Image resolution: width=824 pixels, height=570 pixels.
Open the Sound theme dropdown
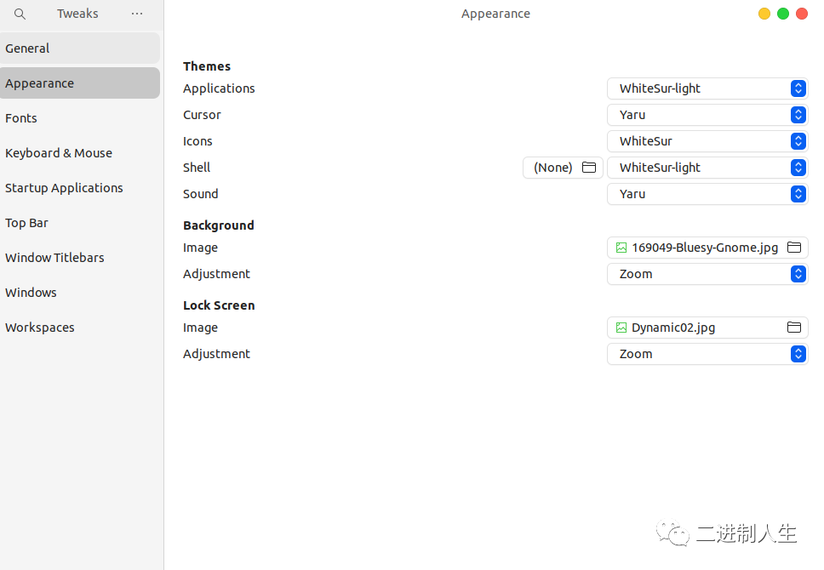(707, 194)
